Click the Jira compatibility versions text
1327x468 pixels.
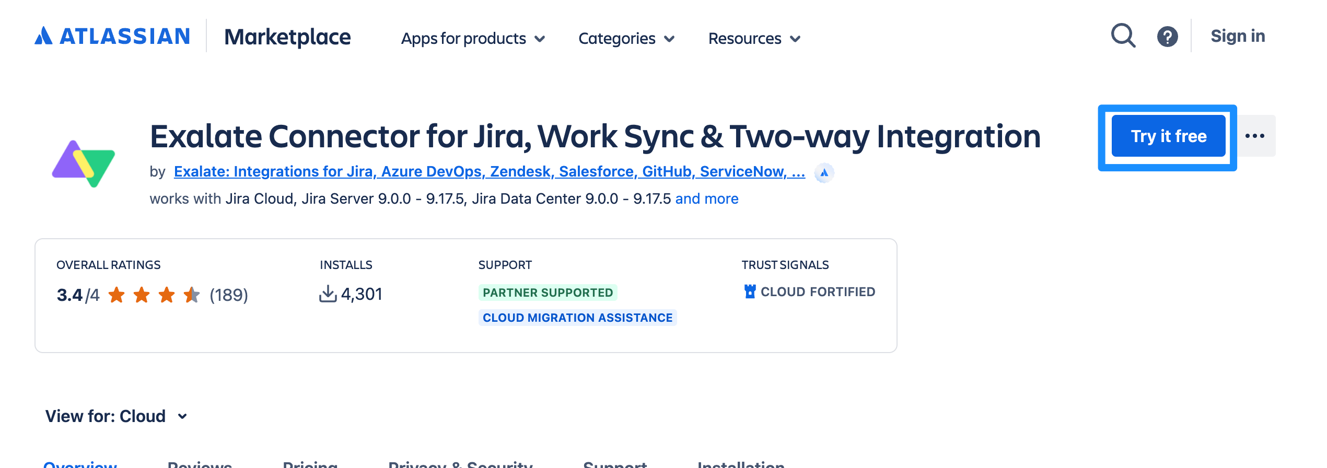(448, 198)
